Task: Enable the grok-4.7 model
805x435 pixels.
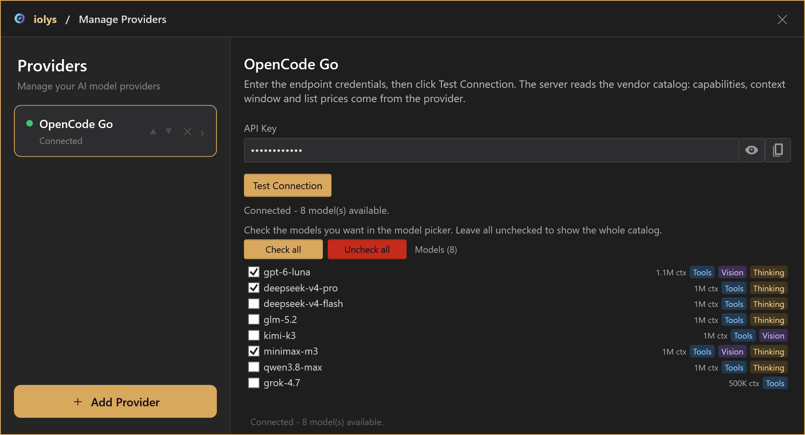Action: point(254,383)
